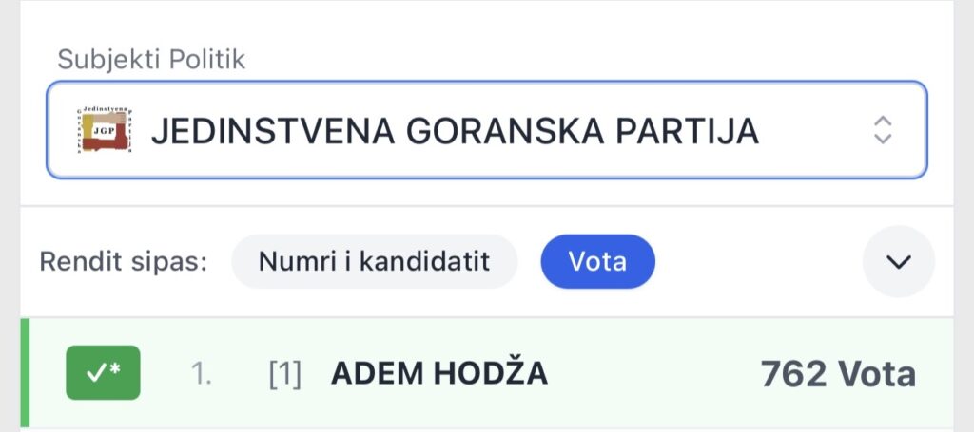Click the green accent bar at row's left edge
Image resolution: width=974 pixels, height=432 pixels.
[x=25, y=373]
